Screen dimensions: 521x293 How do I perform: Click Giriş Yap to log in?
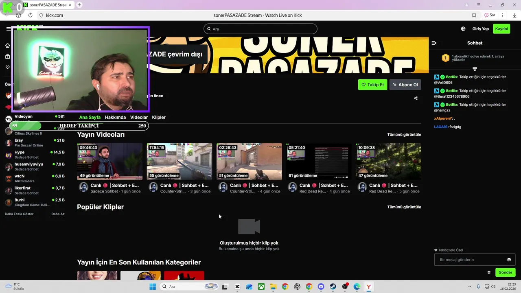click(x=480, y=29)
